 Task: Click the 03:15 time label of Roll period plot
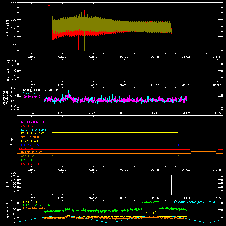pos(93,85)
